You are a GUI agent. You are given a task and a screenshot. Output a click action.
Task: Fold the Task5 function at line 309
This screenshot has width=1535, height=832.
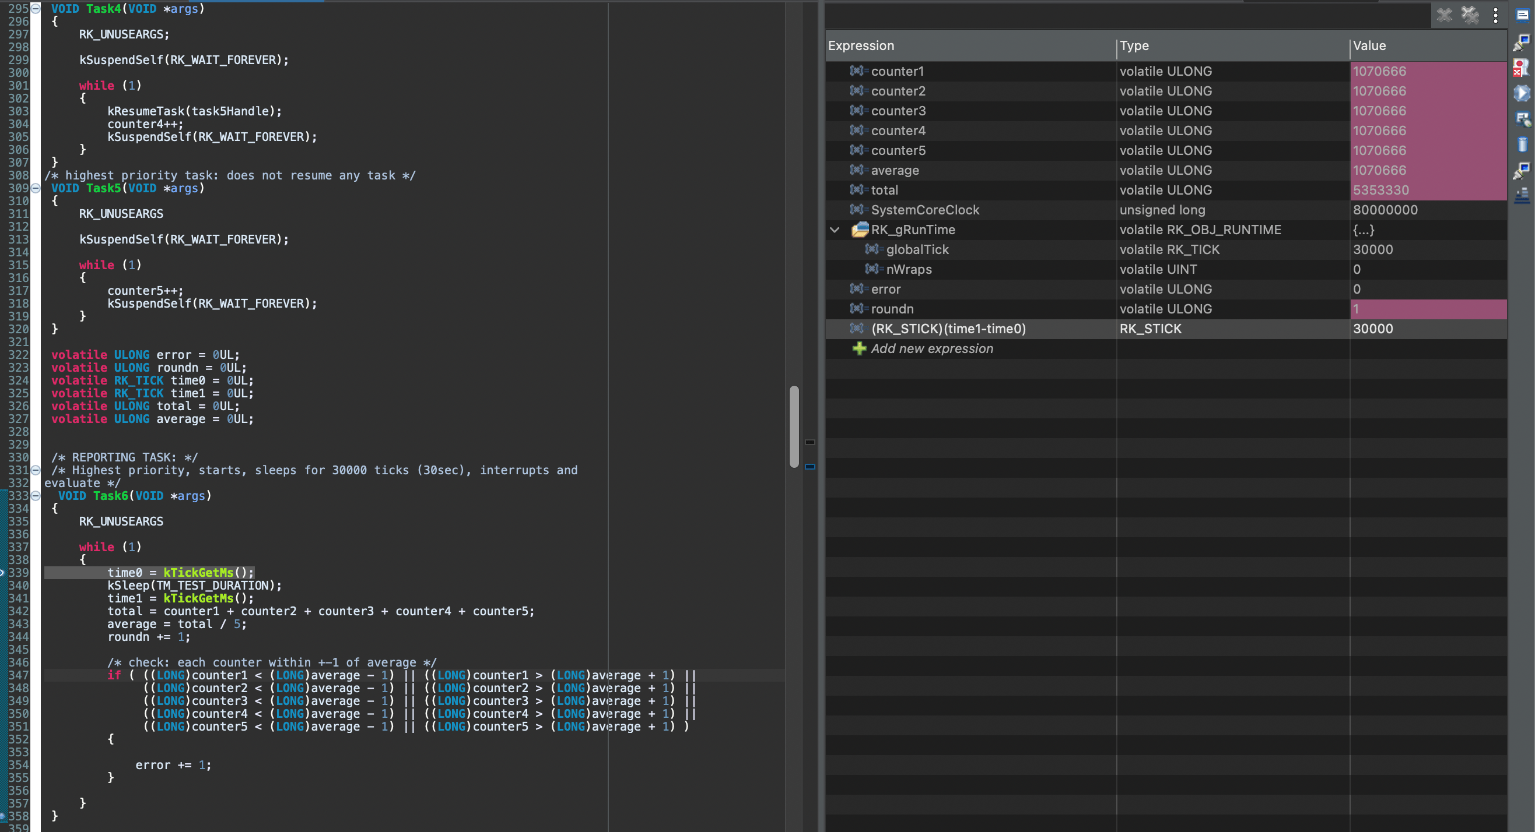click(x=36, y=188)
